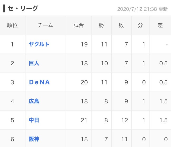Open the ヤクルト team link

(x=39, y=44)
